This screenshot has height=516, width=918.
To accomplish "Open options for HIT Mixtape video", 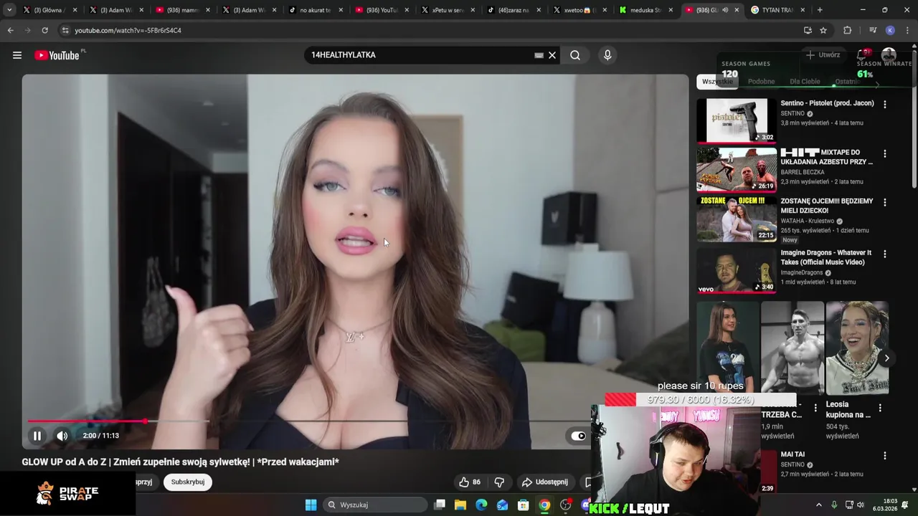I will [884, 154].
